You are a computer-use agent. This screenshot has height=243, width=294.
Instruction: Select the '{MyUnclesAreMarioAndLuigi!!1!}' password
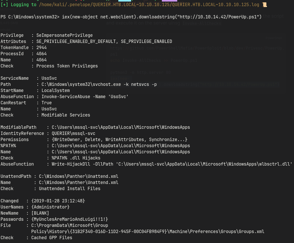tap(70, 219)
